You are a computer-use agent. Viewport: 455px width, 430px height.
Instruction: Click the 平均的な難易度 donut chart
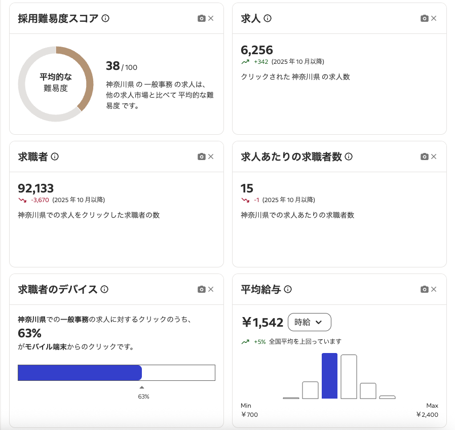(x=56, y=84)
